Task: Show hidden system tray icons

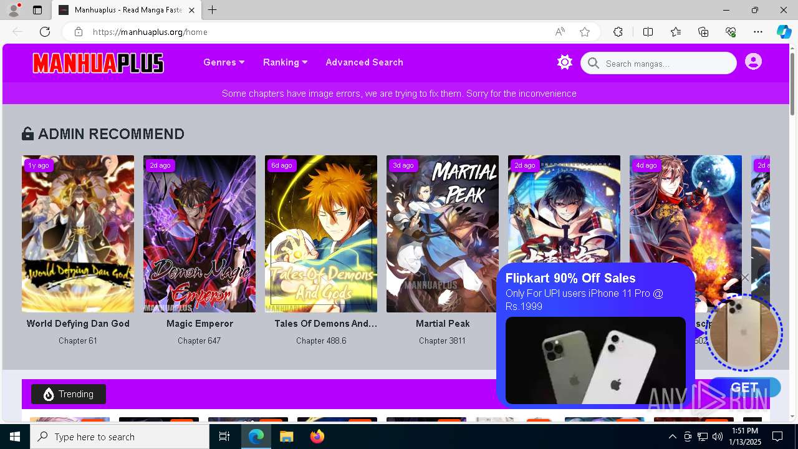Action: [x=672, y=437]
